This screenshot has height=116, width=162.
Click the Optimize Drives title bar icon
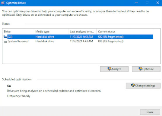(x=3, y=3)
